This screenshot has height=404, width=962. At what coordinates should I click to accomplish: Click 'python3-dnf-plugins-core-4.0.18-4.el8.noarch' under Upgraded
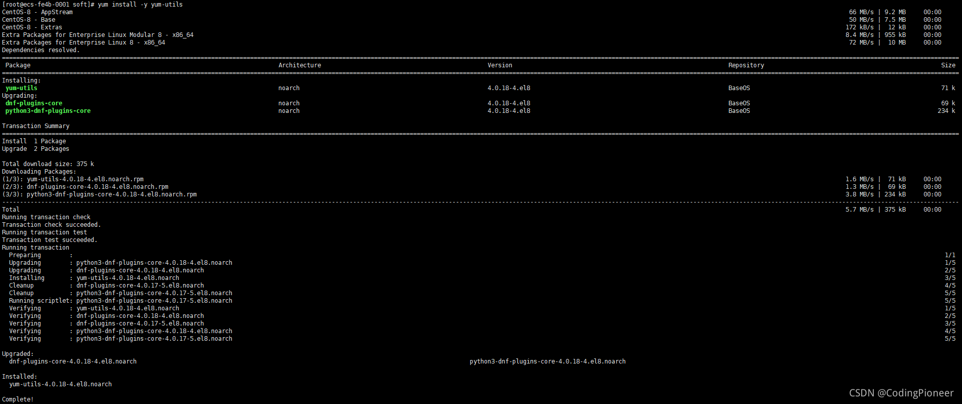pos(548,361)
